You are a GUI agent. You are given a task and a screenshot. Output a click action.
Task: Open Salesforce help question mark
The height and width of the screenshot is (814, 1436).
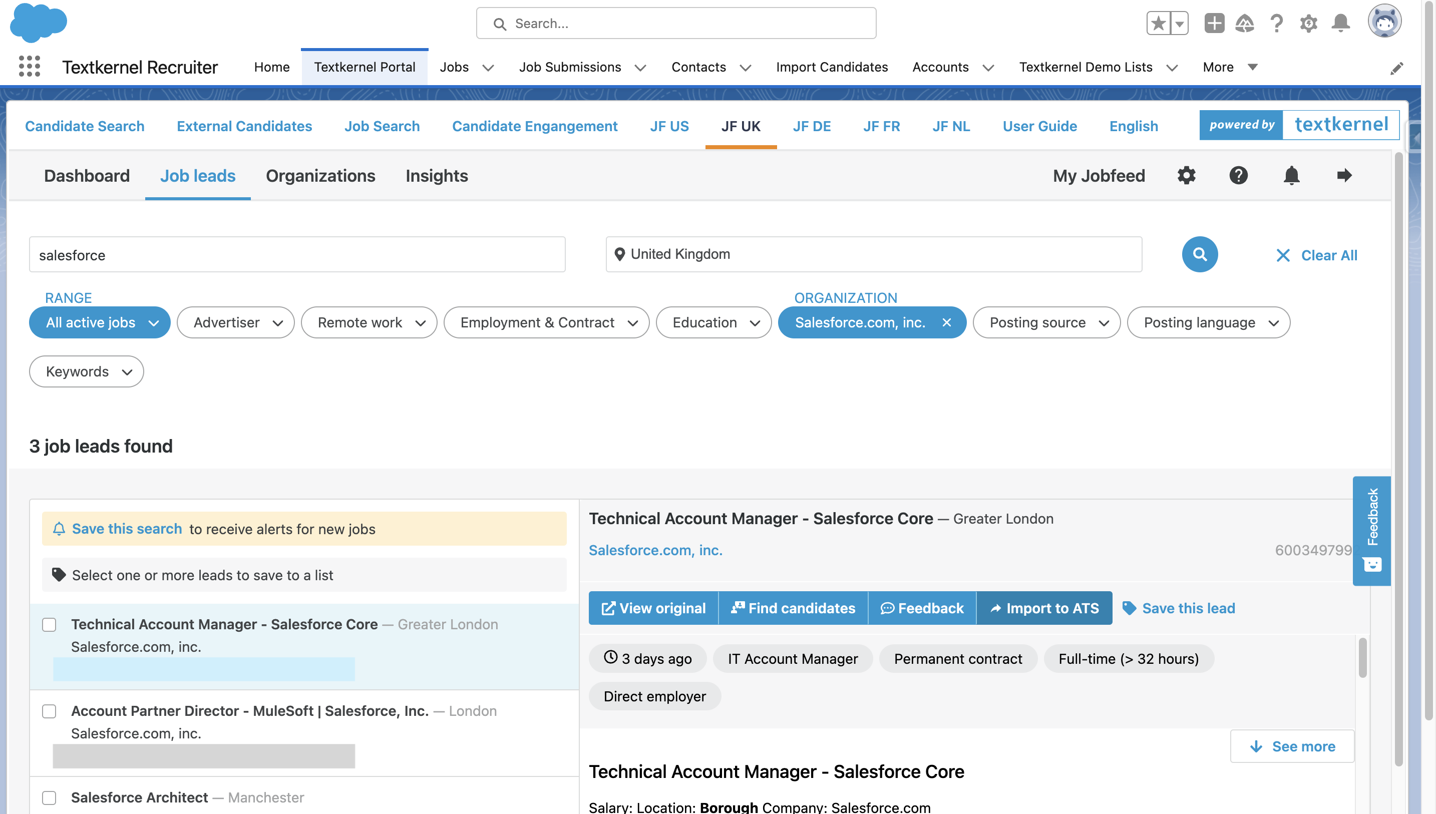(1276, 24)
